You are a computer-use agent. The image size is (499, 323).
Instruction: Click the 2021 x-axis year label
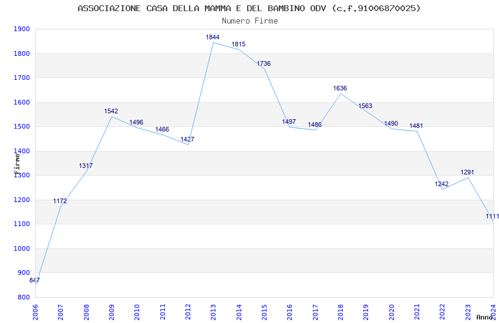coord(417,312)
